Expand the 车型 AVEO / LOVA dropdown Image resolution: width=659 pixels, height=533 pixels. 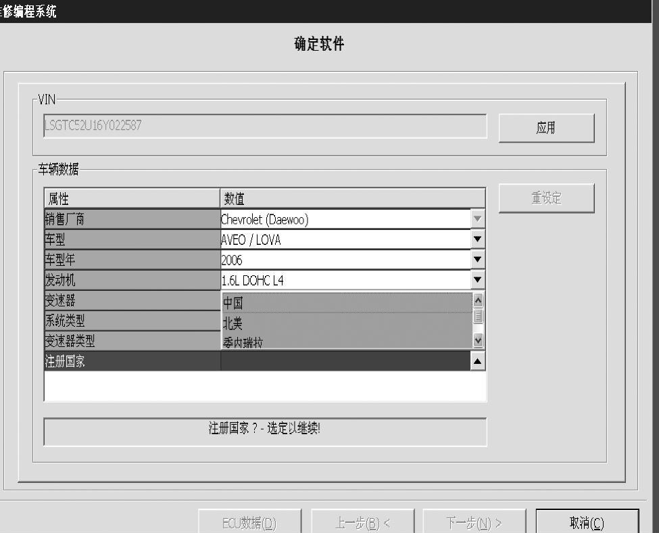(x=479, y=239)
